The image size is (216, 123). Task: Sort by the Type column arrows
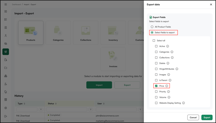pos(25,104)
